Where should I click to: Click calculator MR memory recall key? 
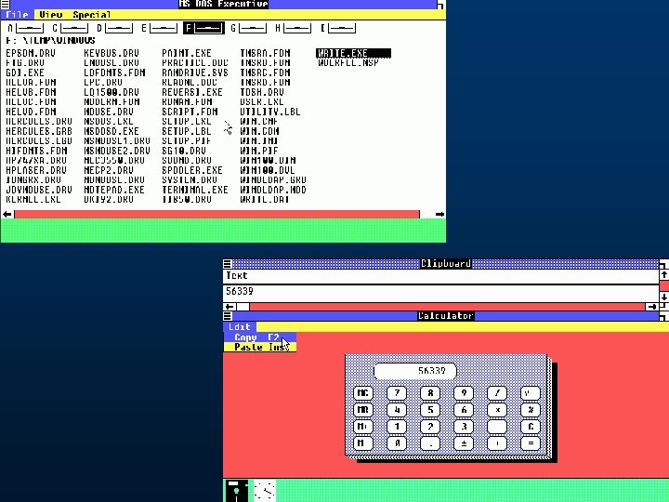(x=363, y=410)
